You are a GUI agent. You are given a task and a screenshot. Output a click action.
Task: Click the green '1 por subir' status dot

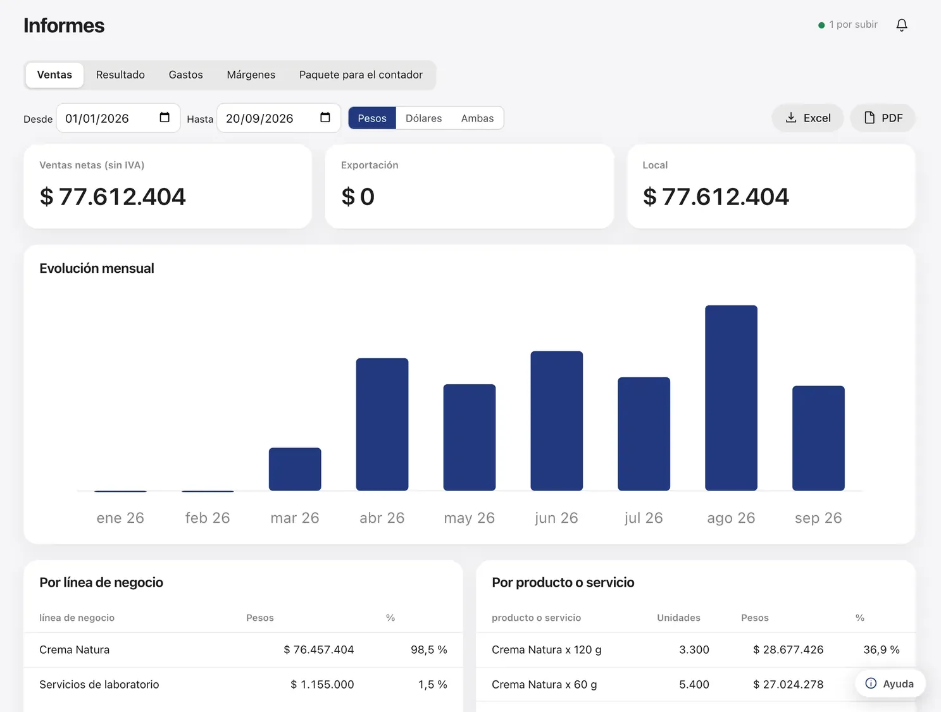(821, 25)
